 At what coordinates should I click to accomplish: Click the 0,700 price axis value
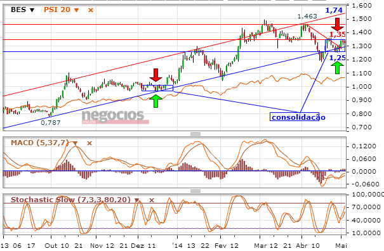pos(362,127)
